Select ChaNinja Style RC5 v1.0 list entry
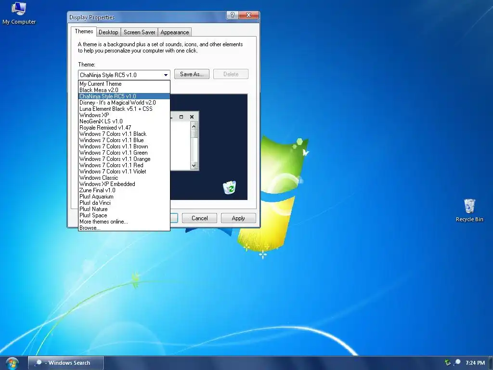493x370 pixels. 124,96
